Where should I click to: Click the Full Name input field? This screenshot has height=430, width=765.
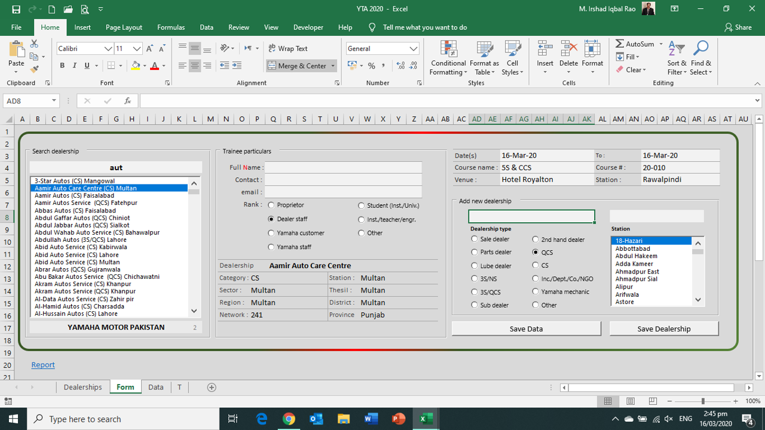343,167
